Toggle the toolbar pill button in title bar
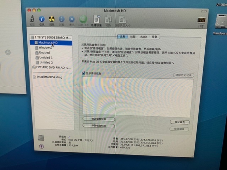The image size is (227, 170). (204, 11)
